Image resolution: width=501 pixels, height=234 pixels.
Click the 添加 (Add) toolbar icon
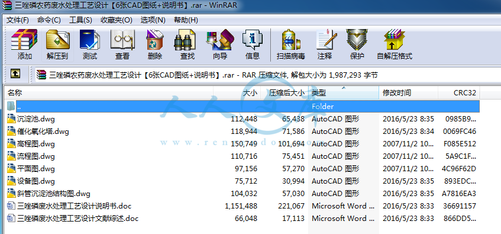coord(25,44)
